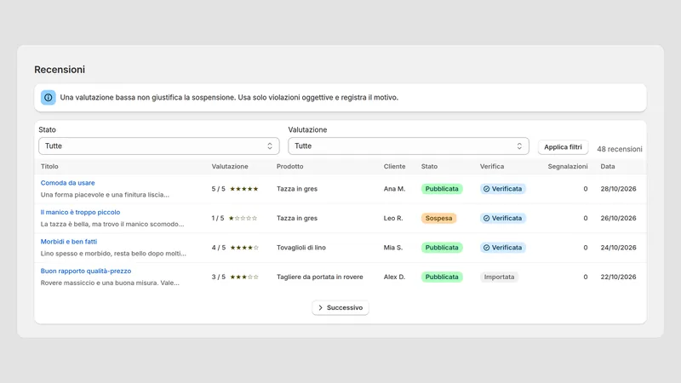Click the '48 recensioni' count

pyautogui.click(x=620, y=149)
